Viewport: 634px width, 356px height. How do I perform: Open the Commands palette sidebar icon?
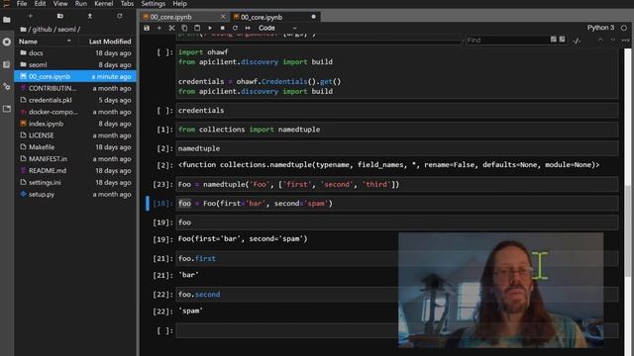pyautogui.click(x=7, y=64)
